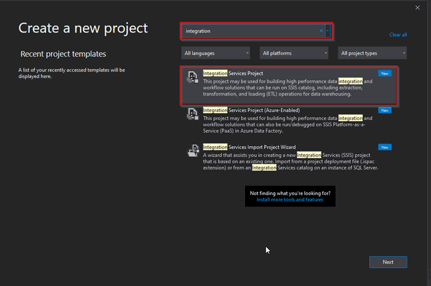Click the Azure-Enabled Integration Services Project icon
The height and width of the screenshot is (286, 431).
point(193,114)
